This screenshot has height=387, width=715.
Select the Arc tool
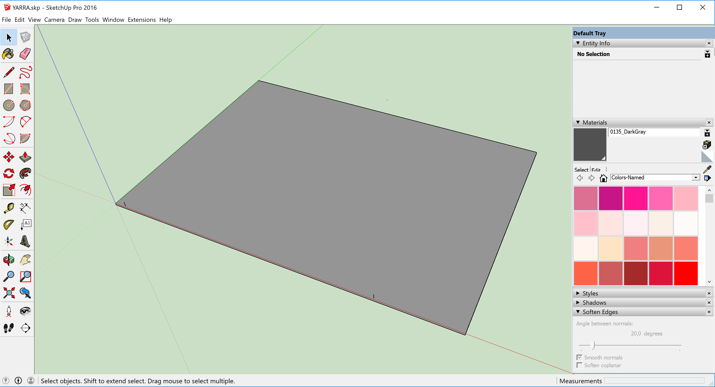pos(9,122)
